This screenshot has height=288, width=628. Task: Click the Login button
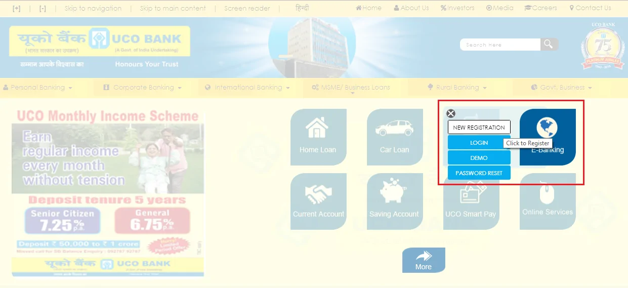click(x=479, y=143)
